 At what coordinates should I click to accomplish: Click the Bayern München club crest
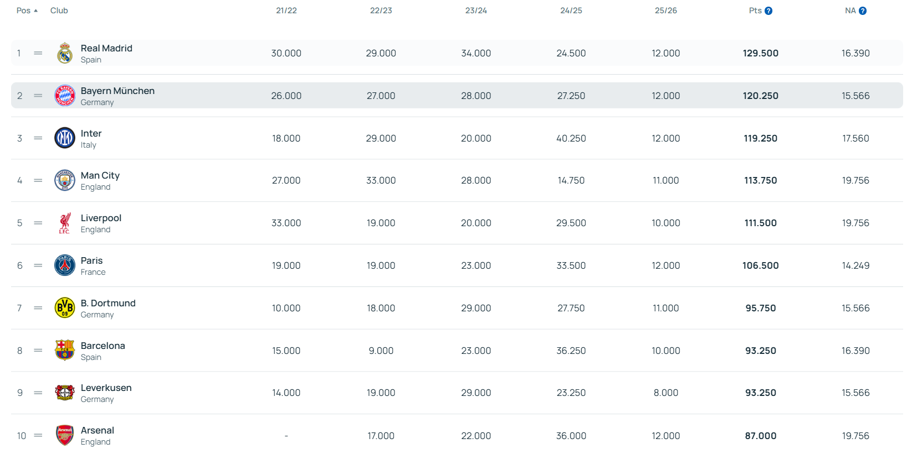click(x=65, y=96)
